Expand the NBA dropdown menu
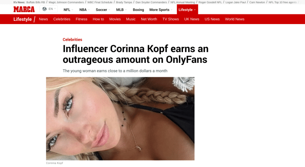The height and width of the screenshot is (167, 305). pos(84,10)
